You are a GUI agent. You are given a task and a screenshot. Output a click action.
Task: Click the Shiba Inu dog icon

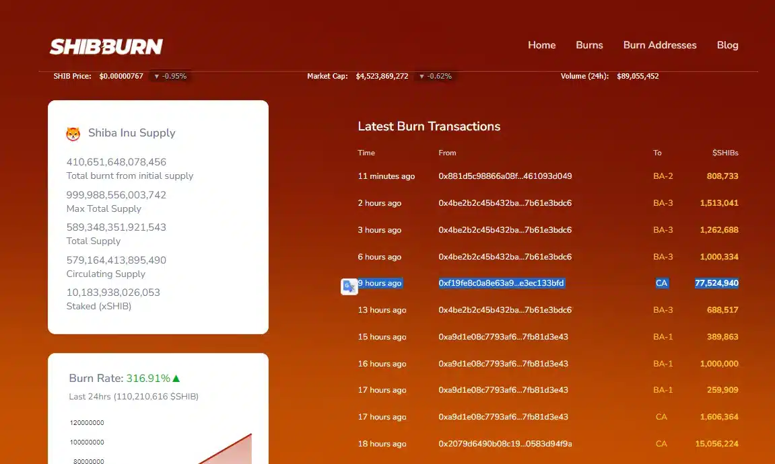tap(73, 134)
